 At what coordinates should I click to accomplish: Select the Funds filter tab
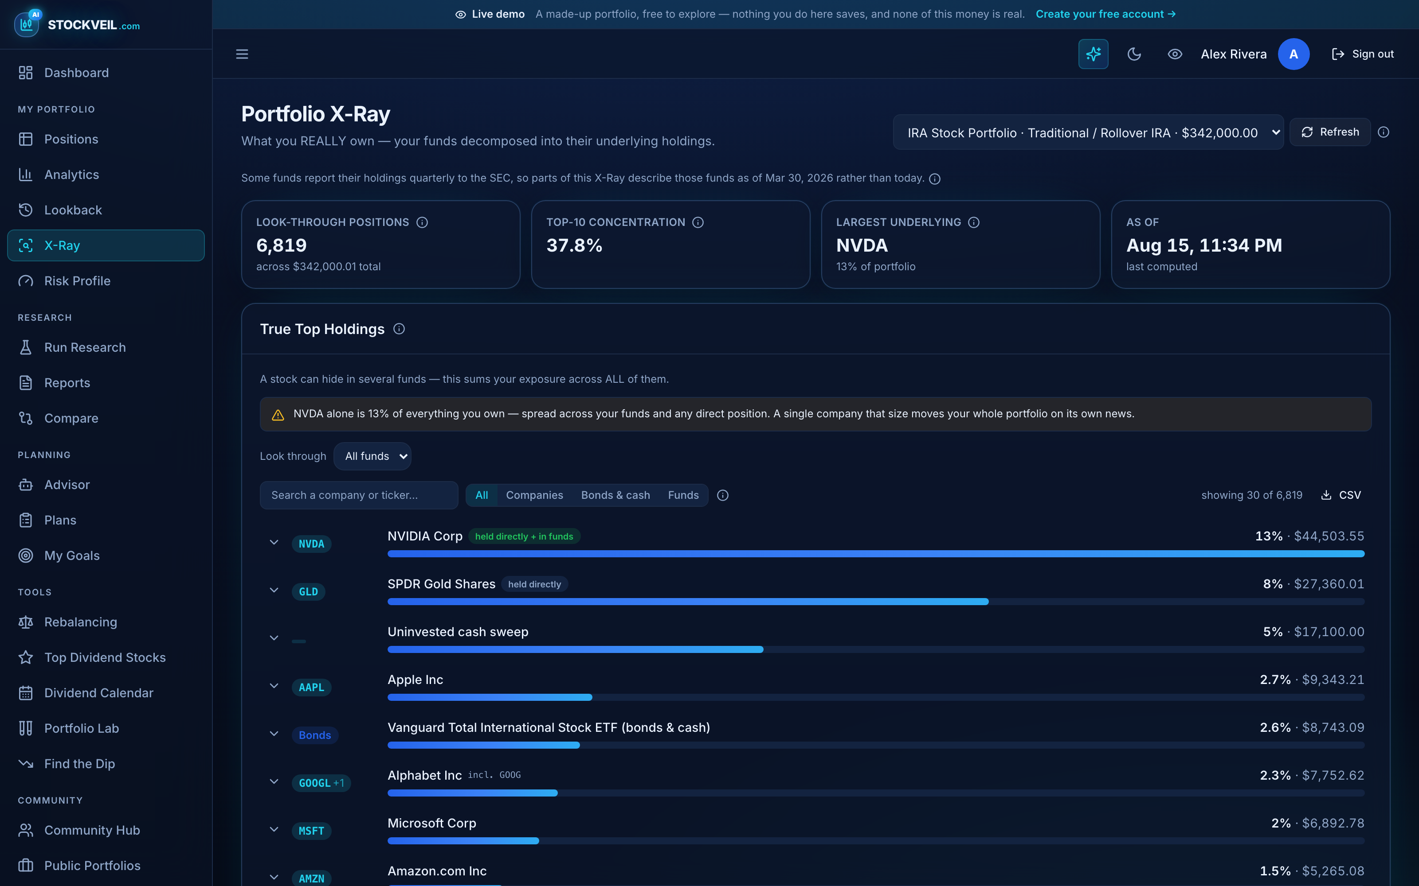click(x=683, y=495)
